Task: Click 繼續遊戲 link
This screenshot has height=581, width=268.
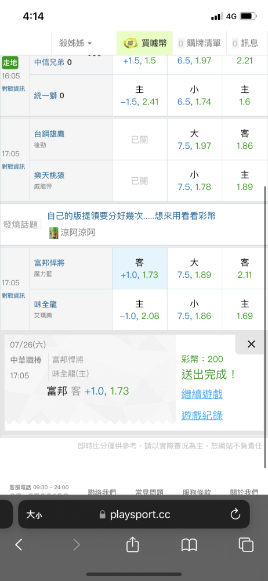Action: 202,394
